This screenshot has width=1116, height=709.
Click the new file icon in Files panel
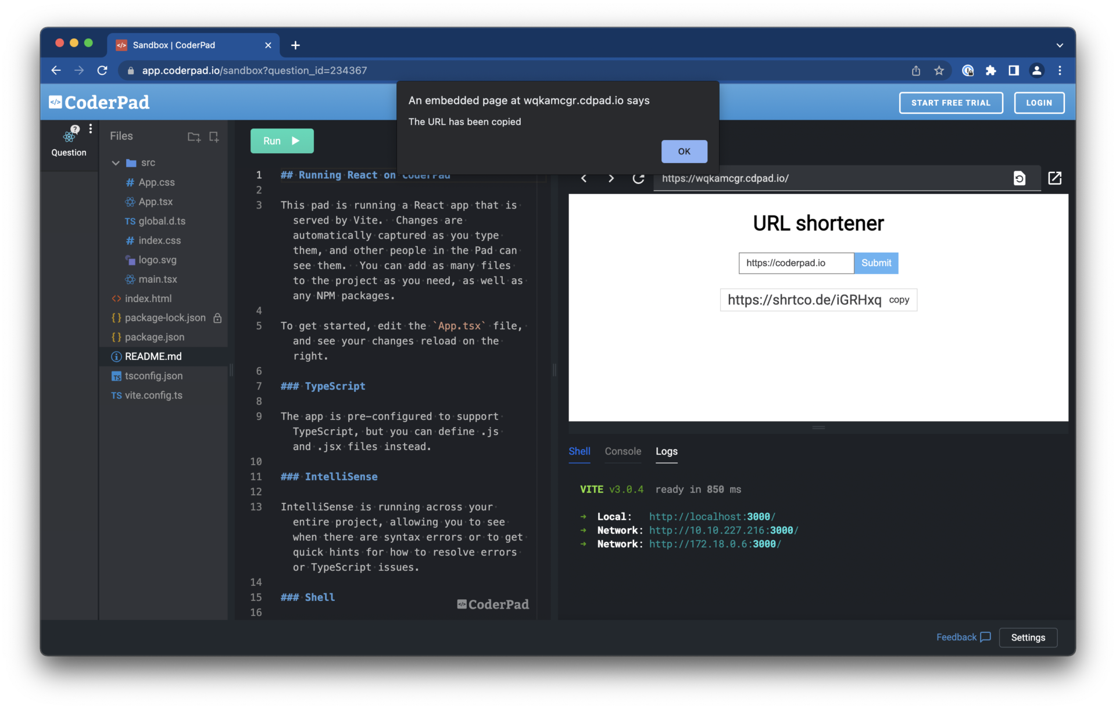point(214,137)
